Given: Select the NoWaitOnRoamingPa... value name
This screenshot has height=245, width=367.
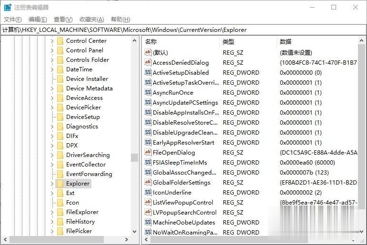Looking at the screenshot, I should tap(185, 232).
